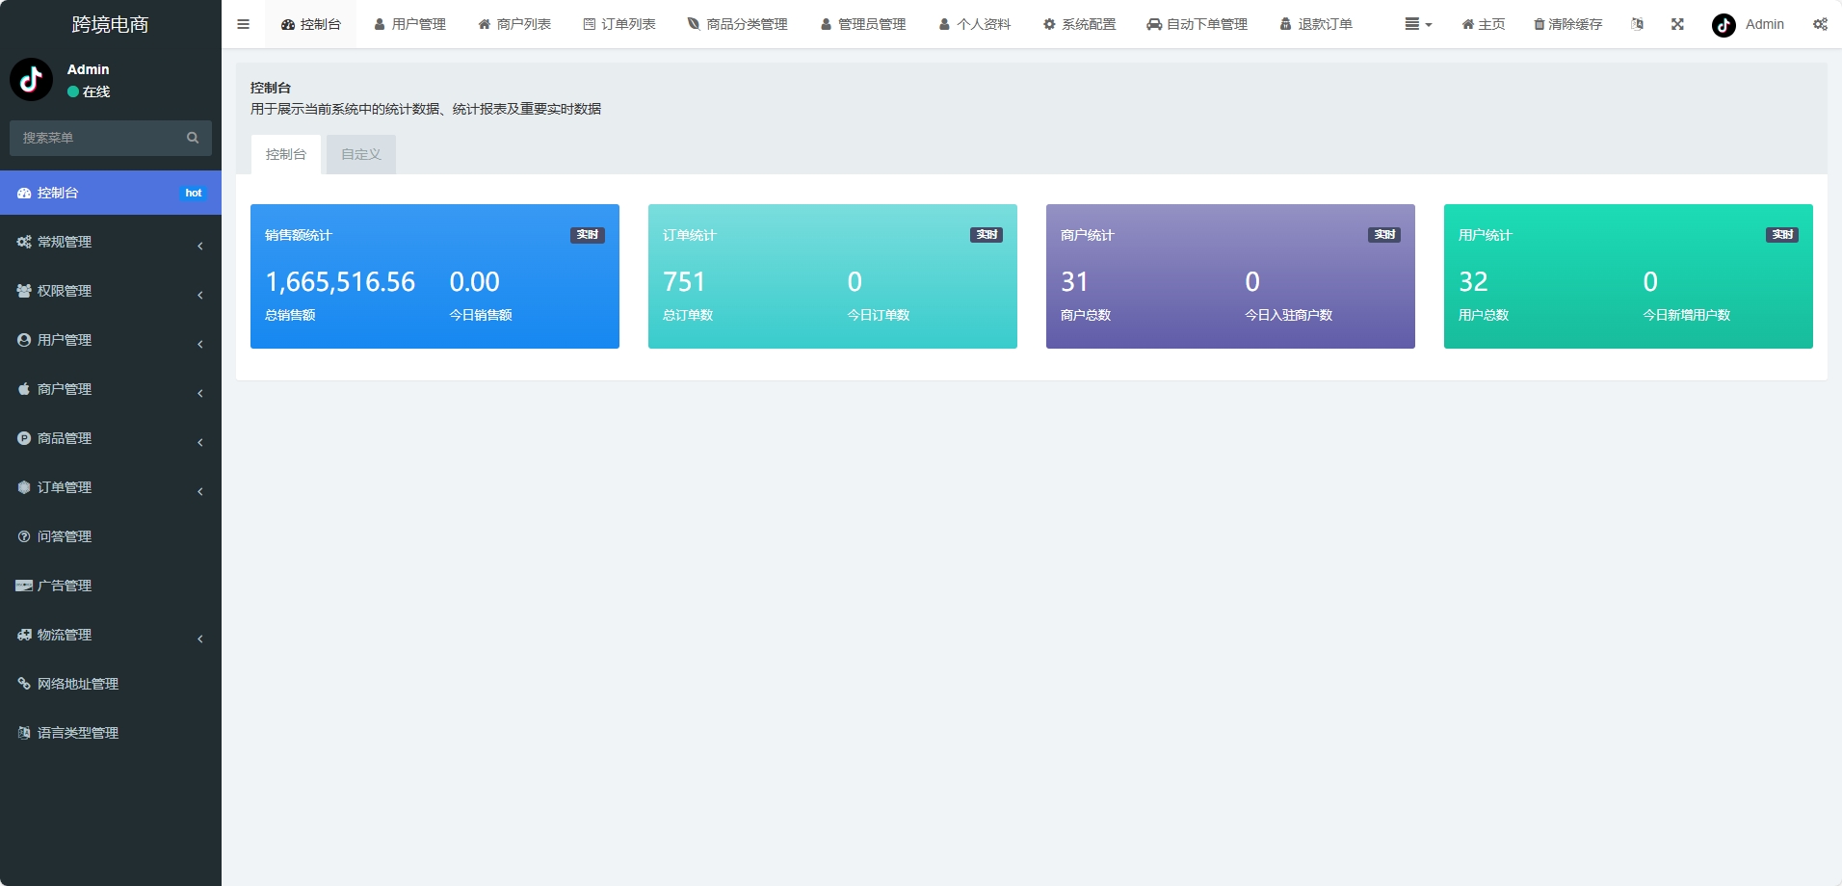This screenshot has width=1842, height=886.
Task: Click the car icon on 自动下单管理 tab
Action: pos(1154,24)
